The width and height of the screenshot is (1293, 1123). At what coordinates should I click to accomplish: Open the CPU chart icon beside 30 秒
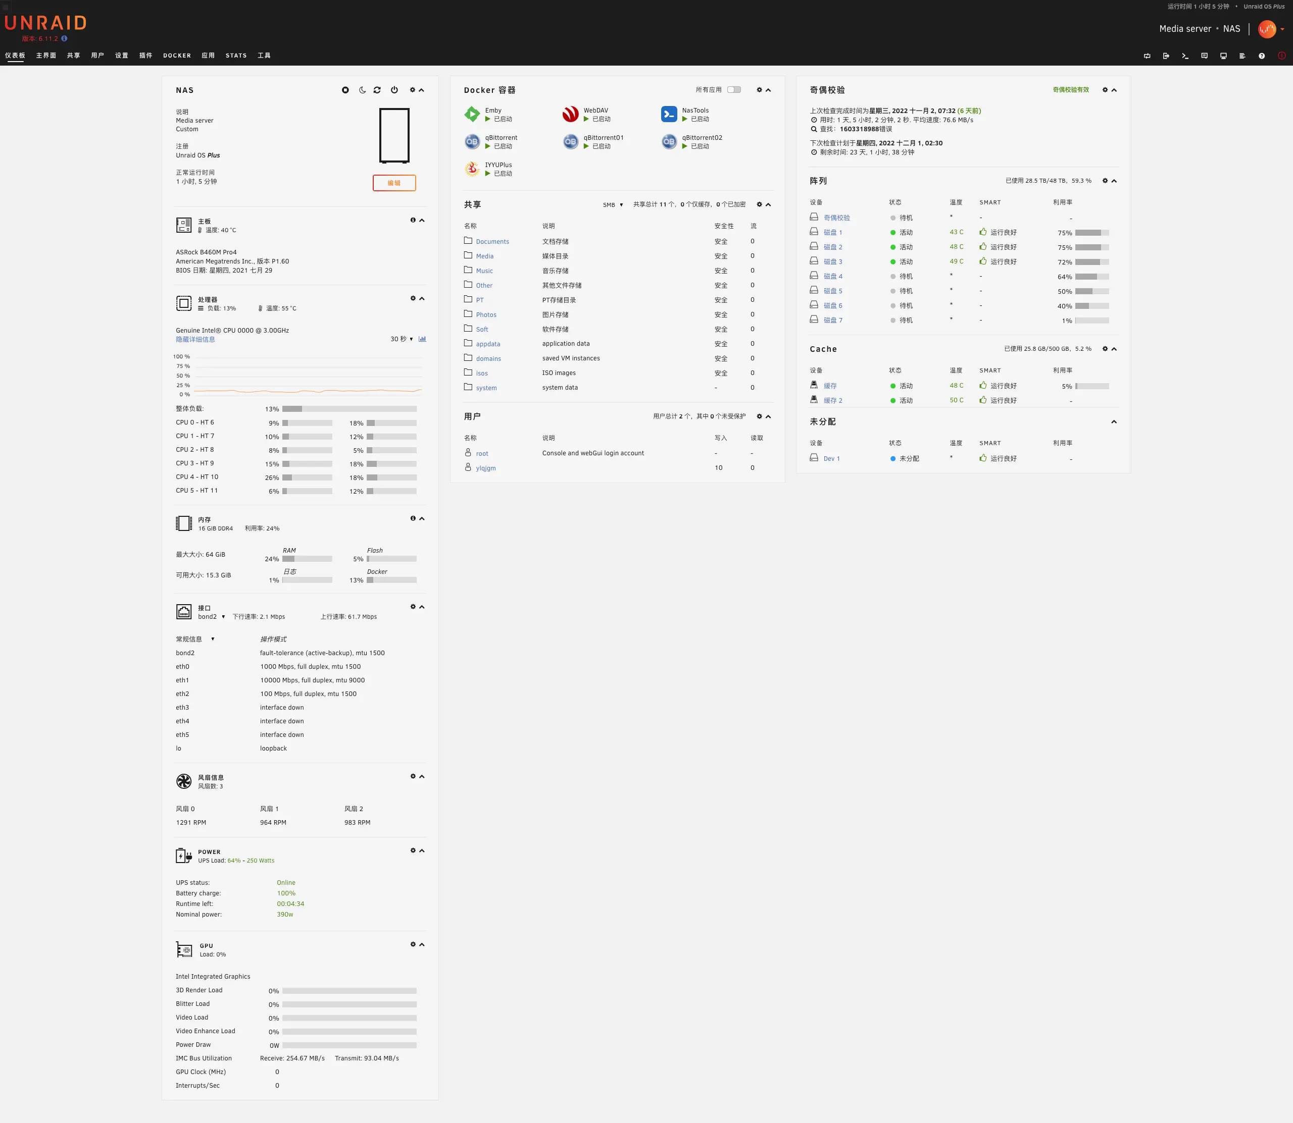[422, 339]
